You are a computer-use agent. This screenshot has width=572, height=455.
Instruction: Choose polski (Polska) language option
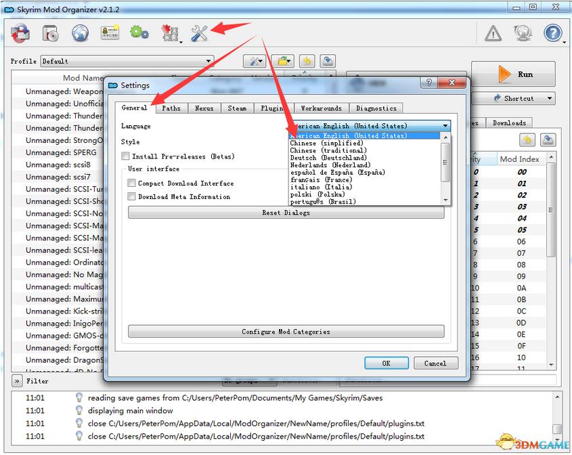pos(364,194)
